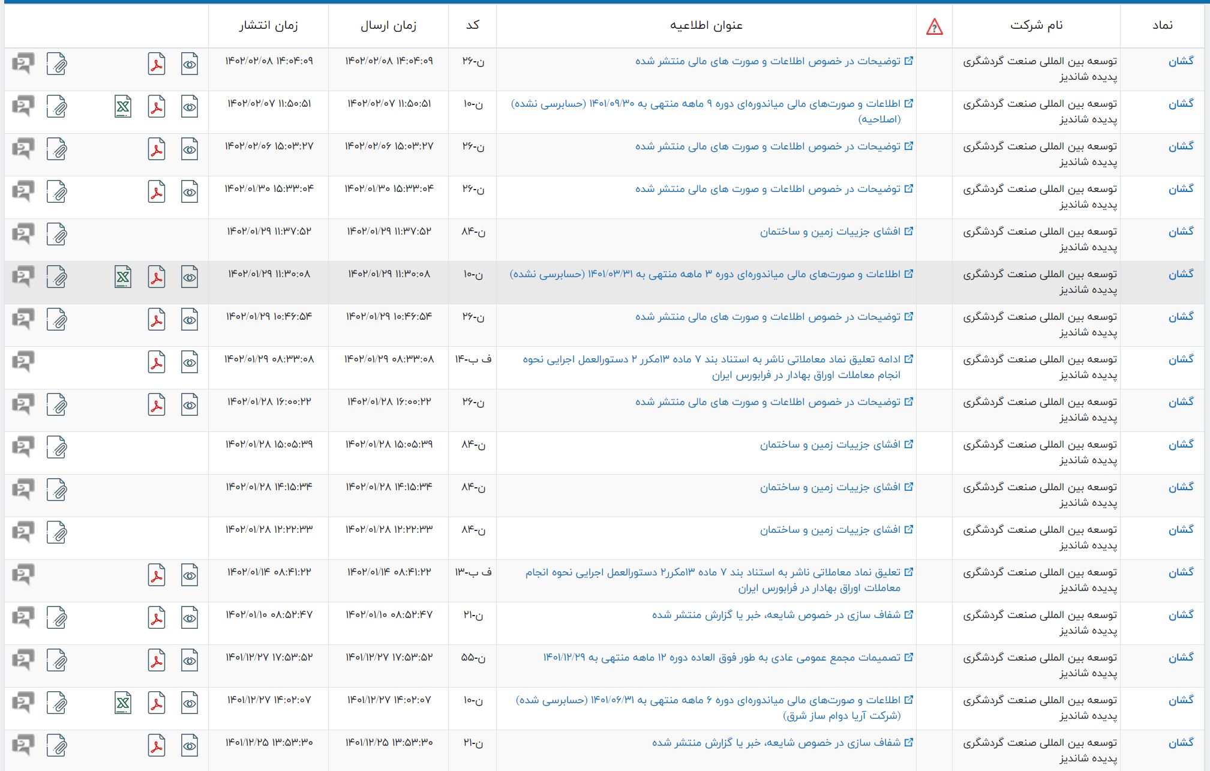Open PDF icon in row published ۱۴۰۲/۰۲/۰۸ ۱۴:۰۴:۰۹
Viewport: 1210px width, 771px height.
point(157,64)
